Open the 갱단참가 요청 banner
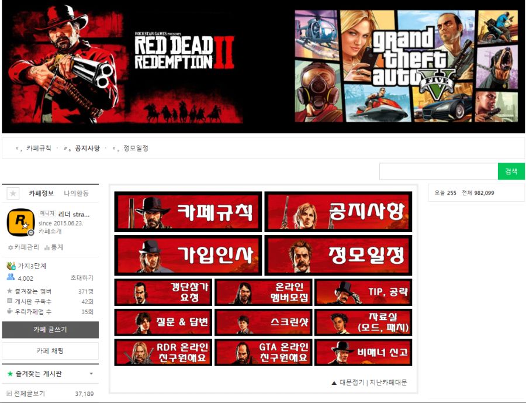Viewport: 526px width, 403px height. 163,292
